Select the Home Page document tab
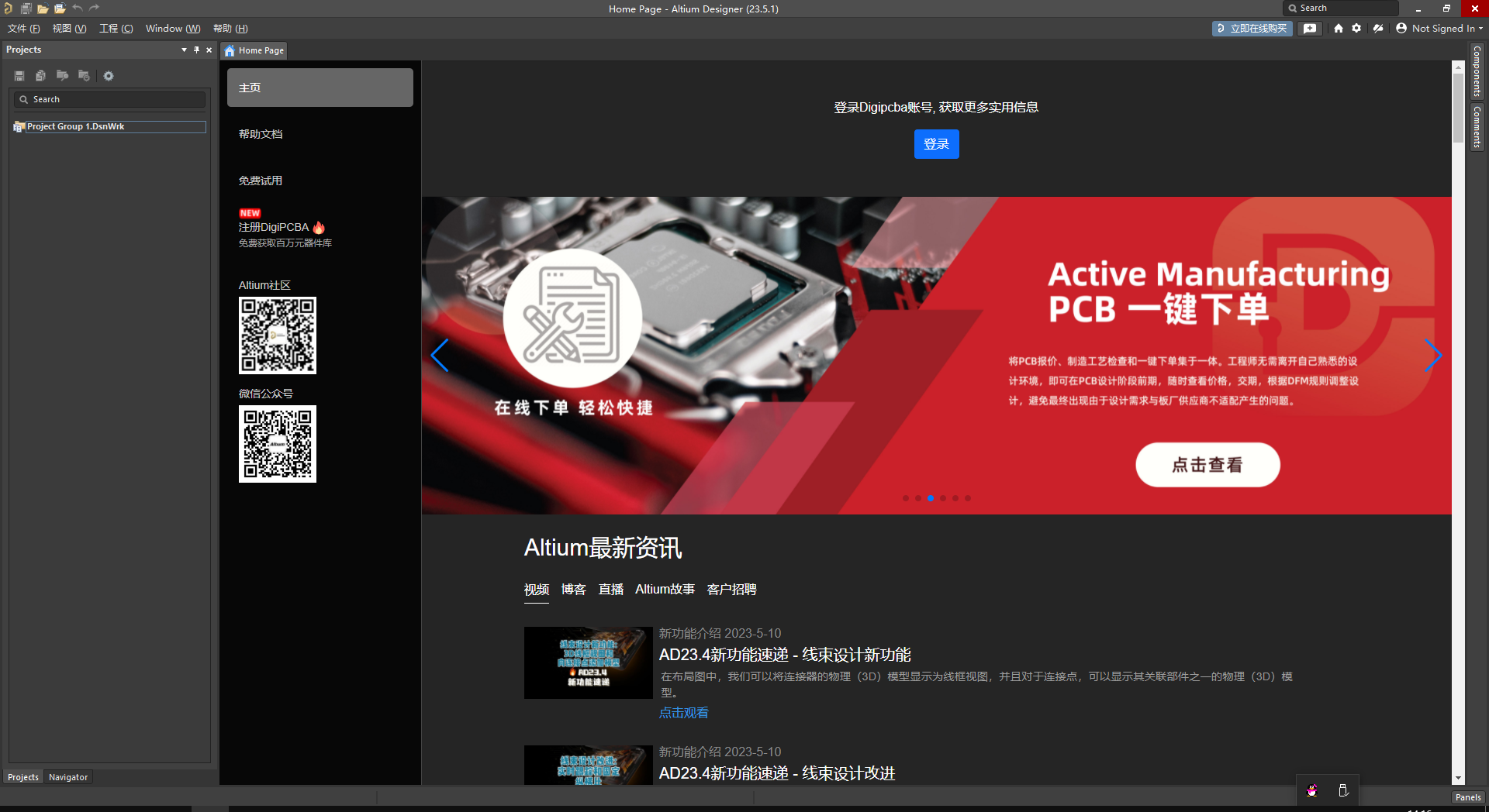The height and width of the screenshot is (812, 1489). coord(254,50)
